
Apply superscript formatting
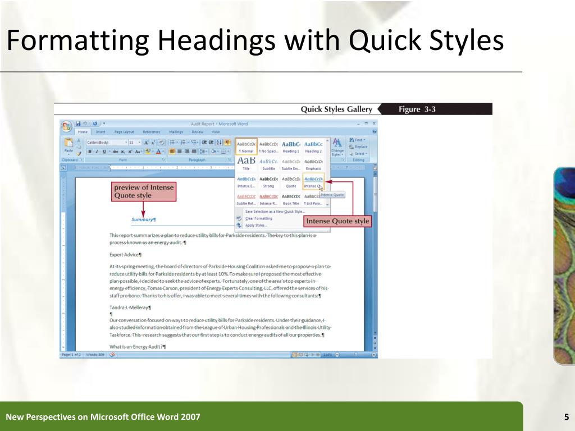pos(130,152)
